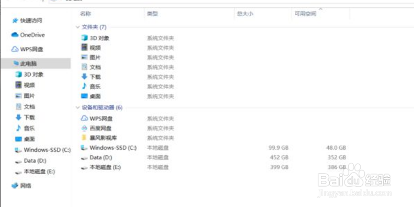414x207 pixels.
Task: Select 视频 folder icon in file list
Action: [84, 47]
